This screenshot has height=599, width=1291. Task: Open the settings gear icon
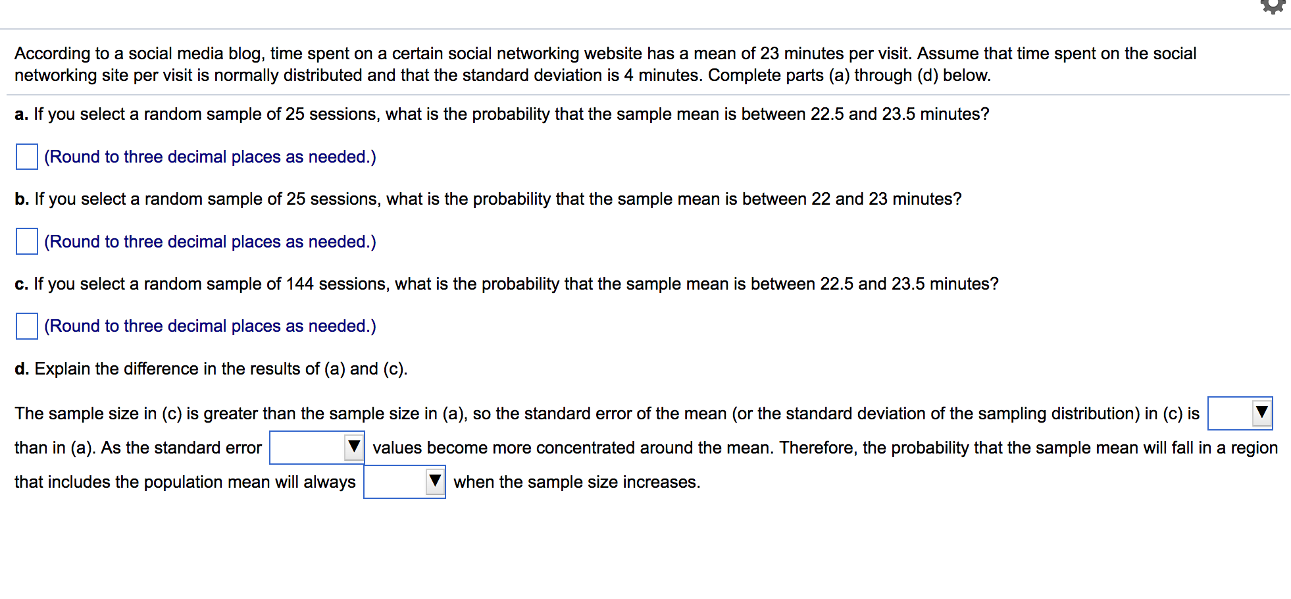click(x=1273, y=7)
